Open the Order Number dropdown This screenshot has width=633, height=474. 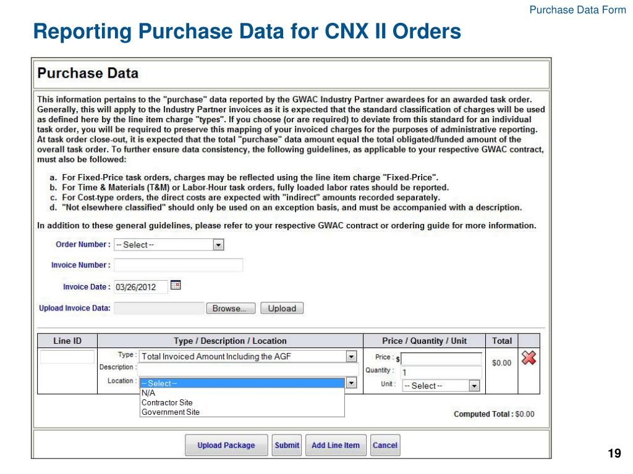point(169,244)
